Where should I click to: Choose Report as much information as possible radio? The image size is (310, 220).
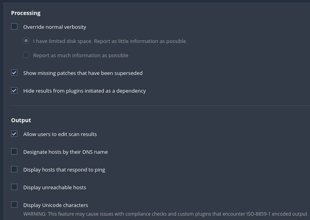[x=26, y=55]
